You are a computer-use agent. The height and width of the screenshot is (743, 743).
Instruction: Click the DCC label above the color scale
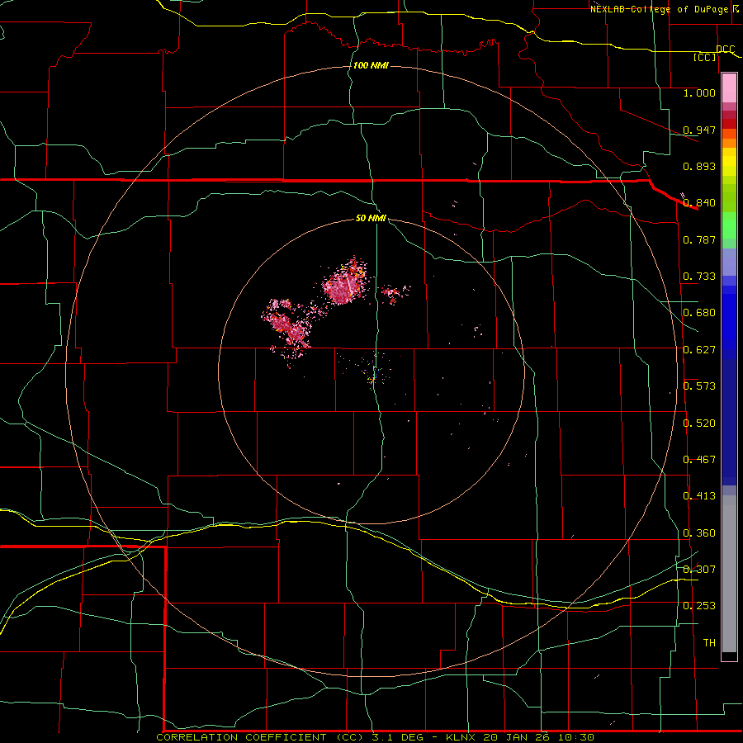coord(725,49)
